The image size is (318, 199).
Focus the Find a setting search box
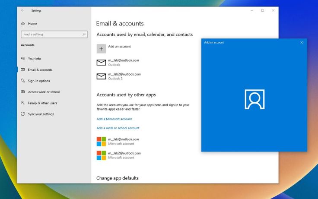(54, 34)
